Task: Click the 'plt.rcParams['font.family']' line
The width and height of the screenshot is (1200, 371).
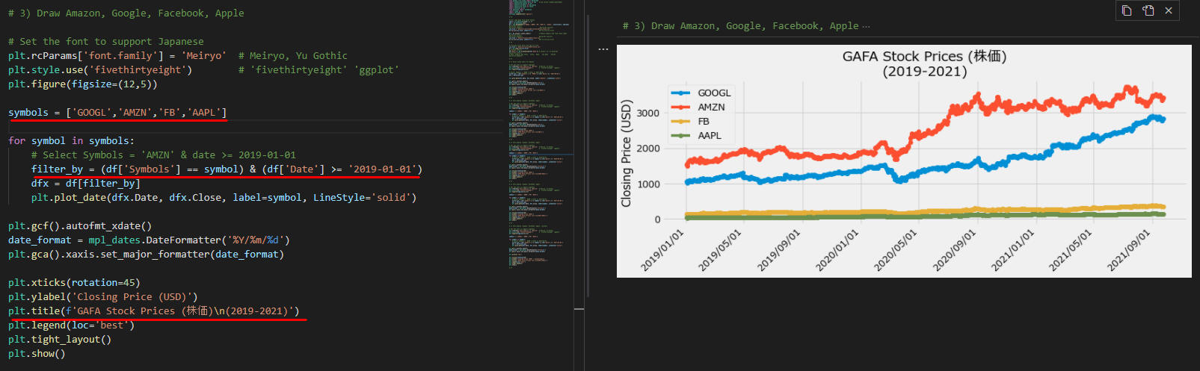Action: click(117, 55)
